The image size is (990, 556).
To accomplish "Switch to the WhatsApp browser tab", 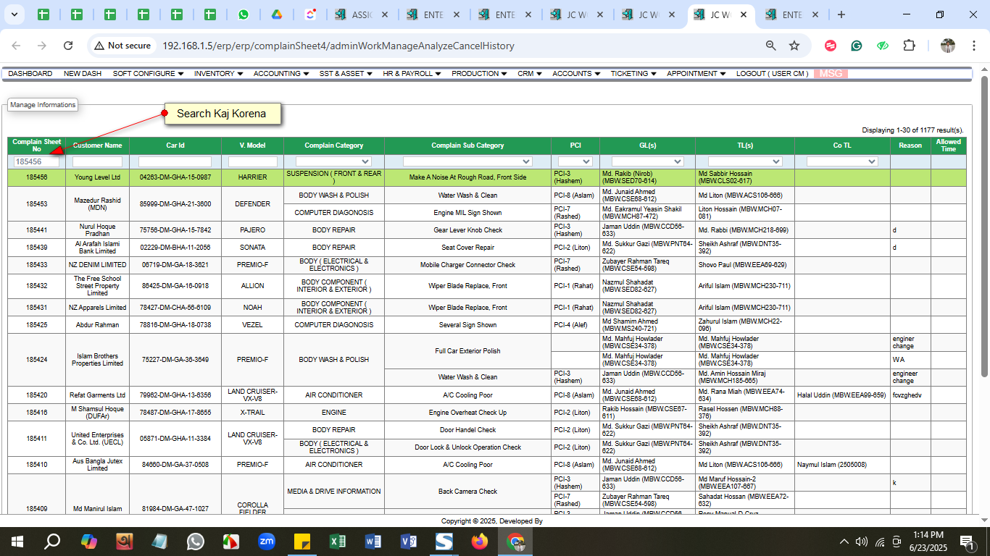I will 243,14.
